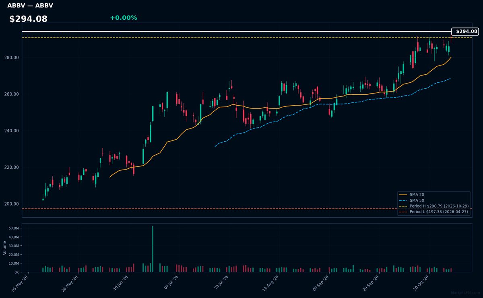Viewport: 483px width, 298px height.
Task: Click the 08 Sep '26 date label
Action: [321, 284]
